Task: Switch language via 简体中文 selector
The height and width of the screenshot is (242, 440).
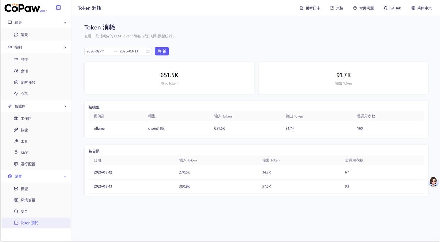Action: 421,8
